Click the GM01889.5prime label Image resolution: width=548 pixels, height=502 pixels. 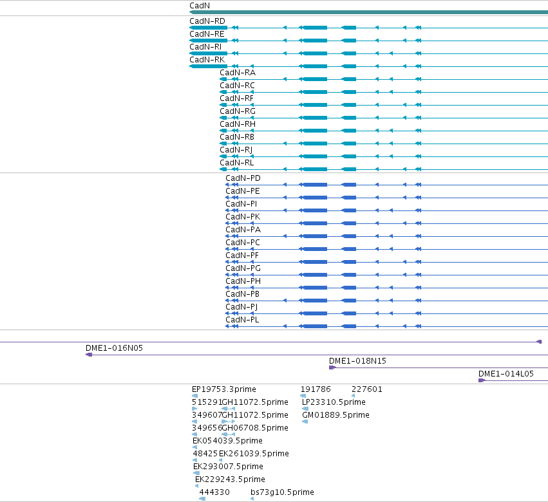click(336, 415)
